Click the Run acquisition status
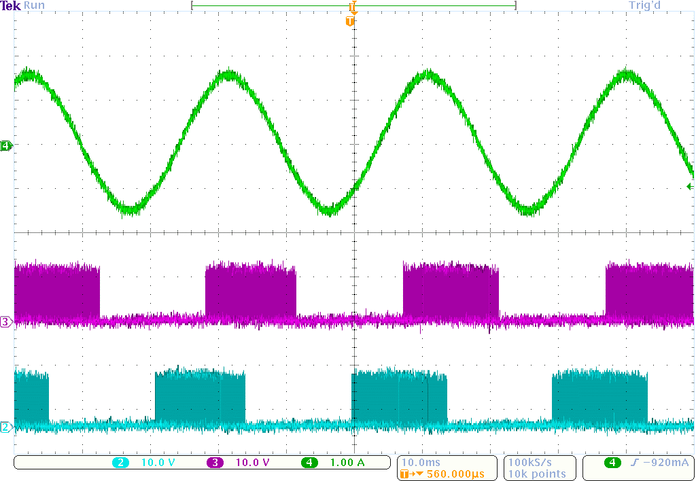The image size is (696, 481). [35, 5]
